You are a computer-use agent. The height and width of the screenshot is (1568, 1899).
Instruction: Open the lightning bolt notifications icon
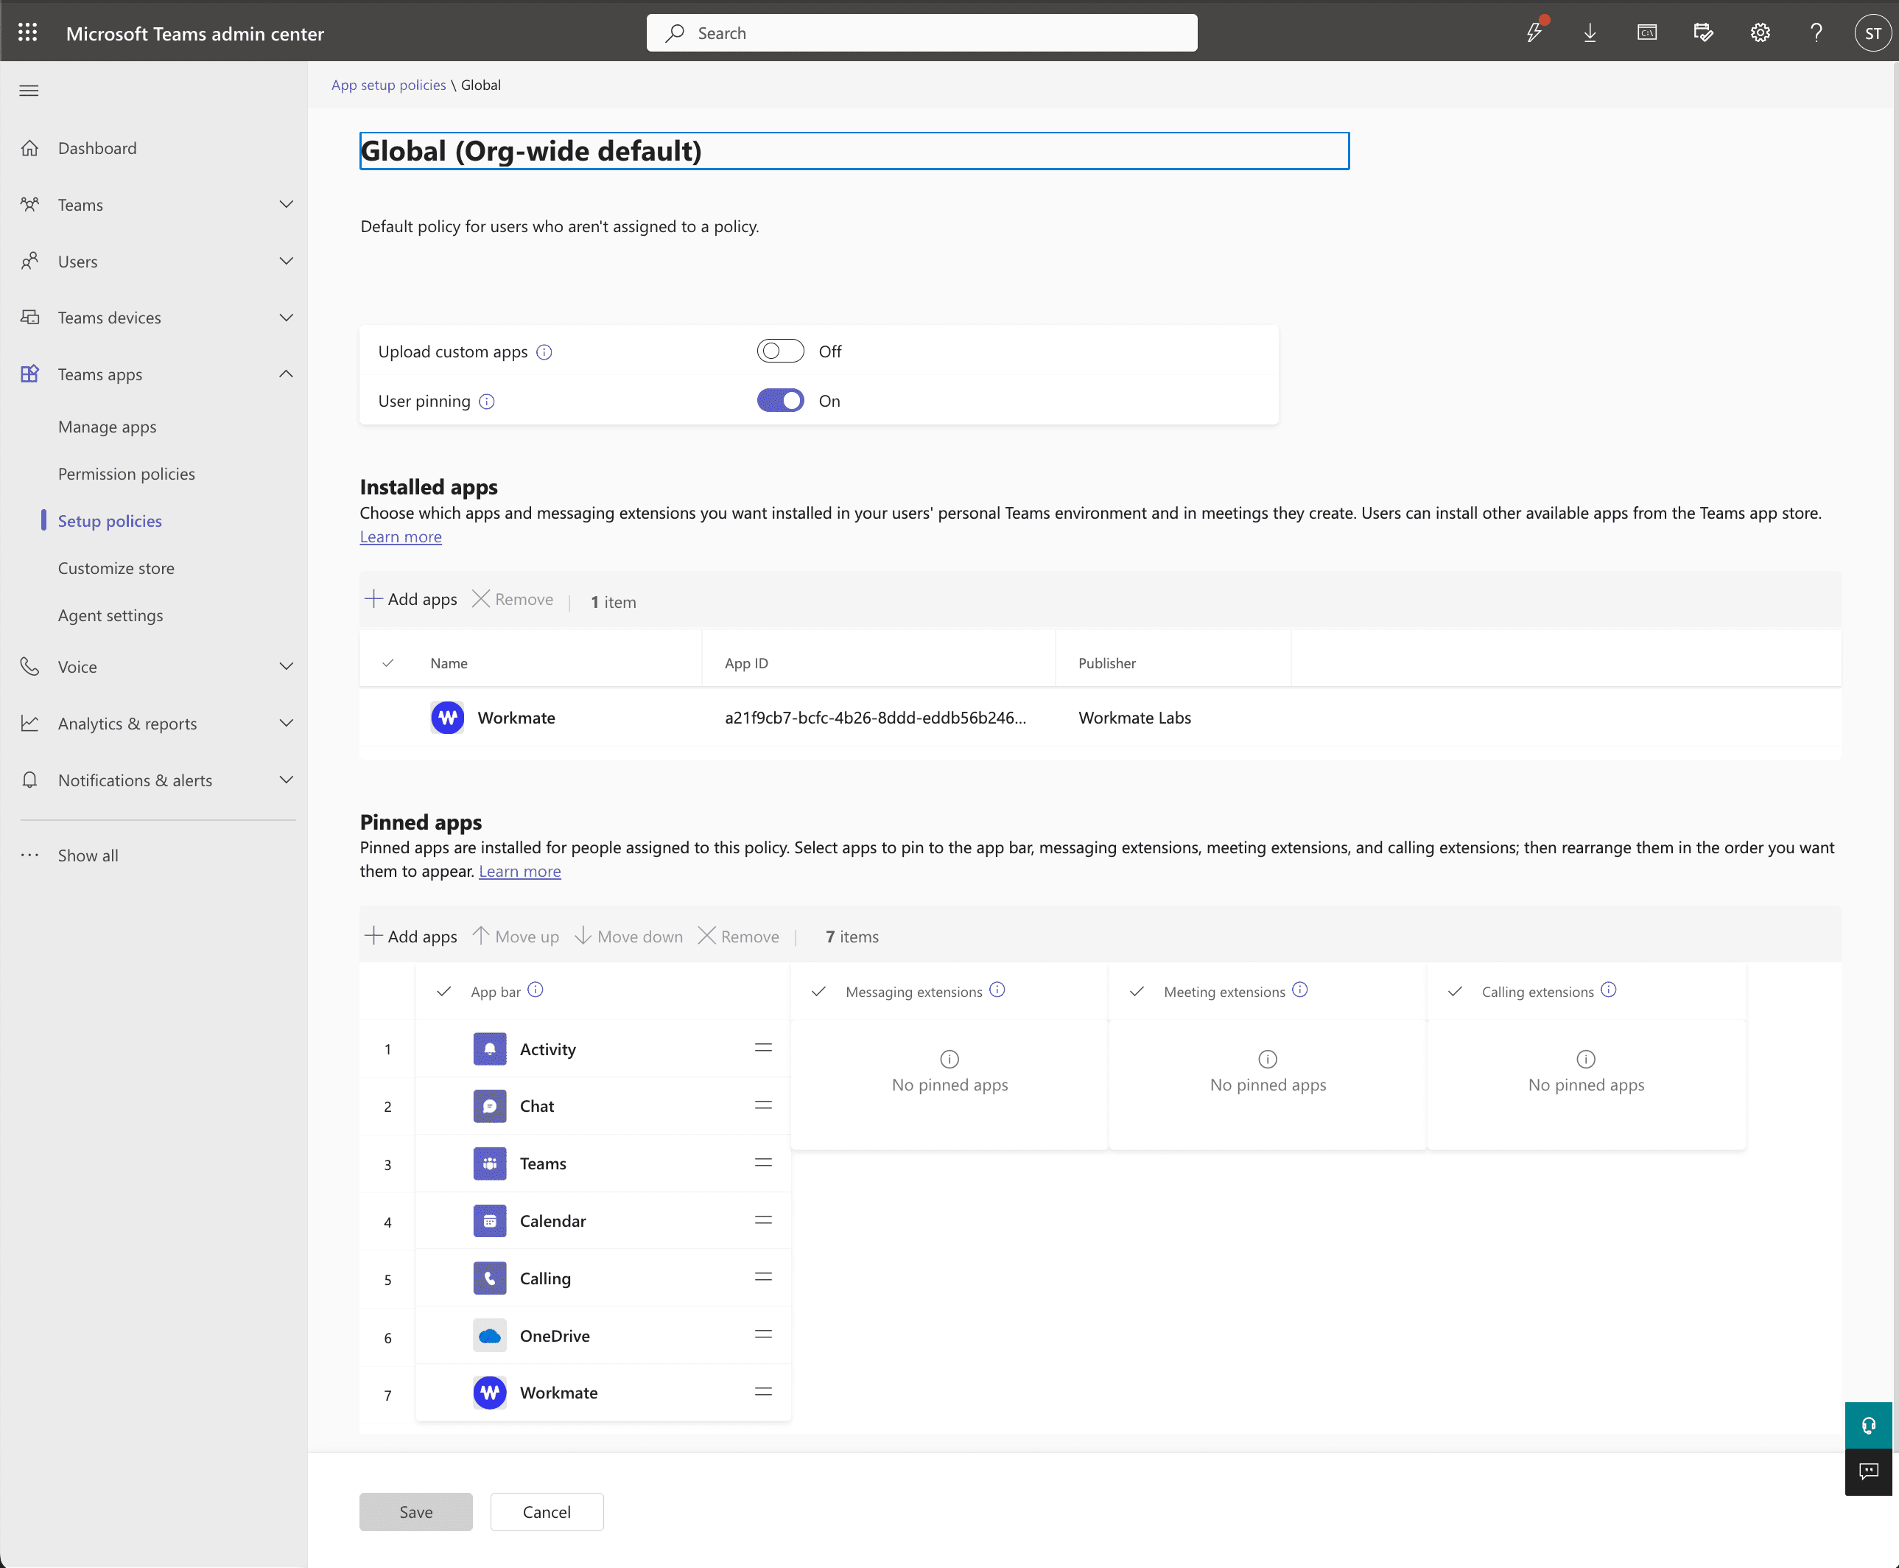click(1534, 32)
